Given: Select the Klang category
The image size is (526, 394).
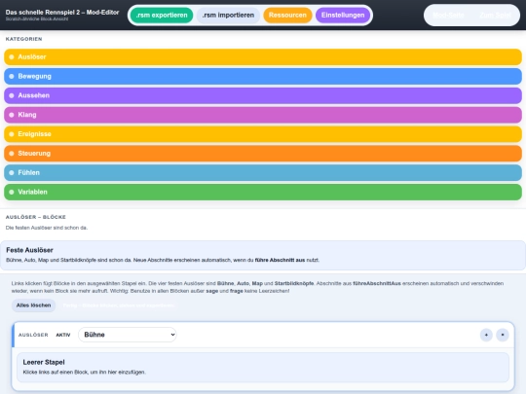Looking at the screenshot, I should [263, 115].
